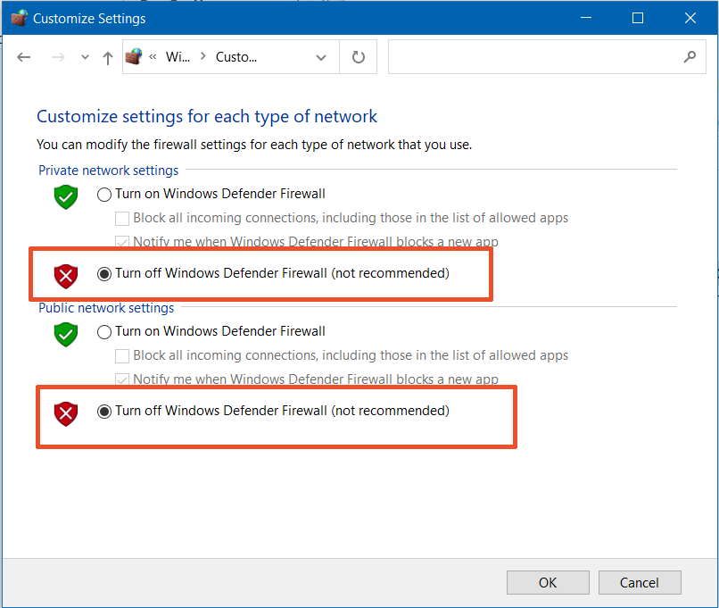Minimize the Customize Settings window
The image size is (719, 608).
[x=585, y=18]
